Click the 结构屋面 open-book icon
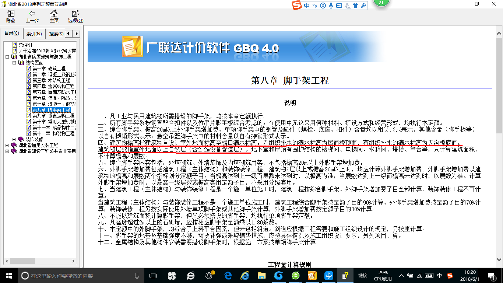The width and height of the screenshot is (503, 283). click(21, 63)
